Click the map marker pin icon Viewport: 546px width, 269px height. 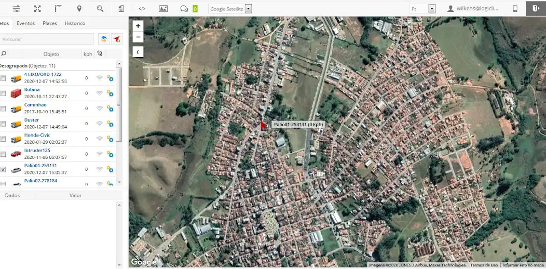(x=79, y=9)
